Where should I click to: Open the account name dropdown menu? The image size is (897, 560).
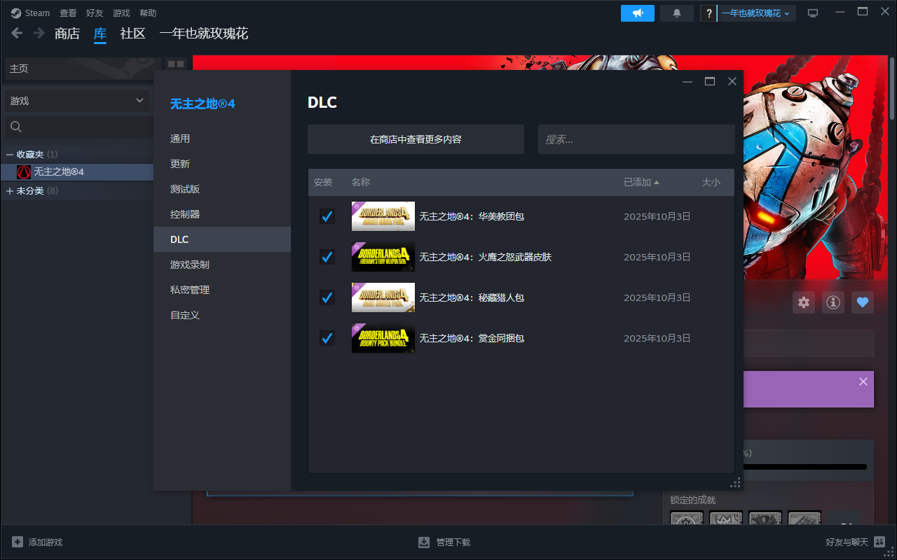(755, 13)
